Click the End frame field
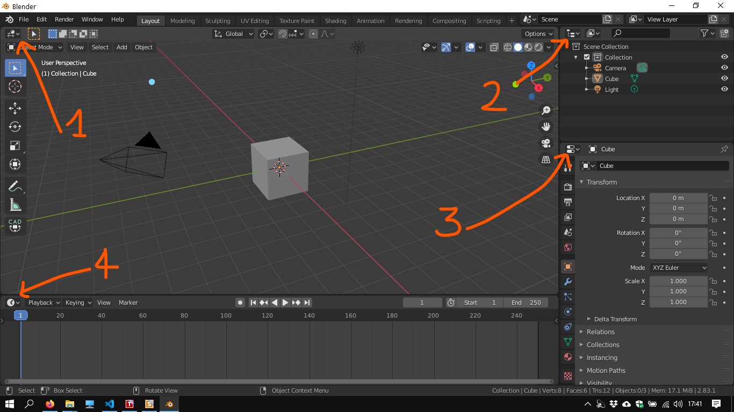Screen dimensions: 734x412 point(526,303)
